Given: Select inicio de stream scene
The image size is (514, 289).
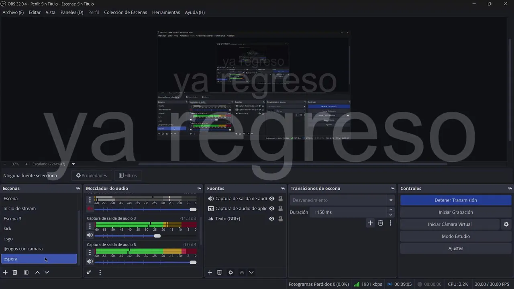Looking at the screenshot, I should (x=39, y=209).
